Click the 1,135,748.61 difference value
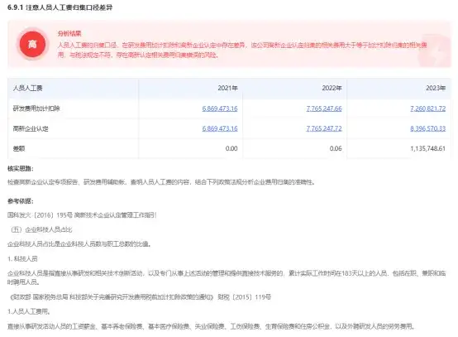 point(428,148)
